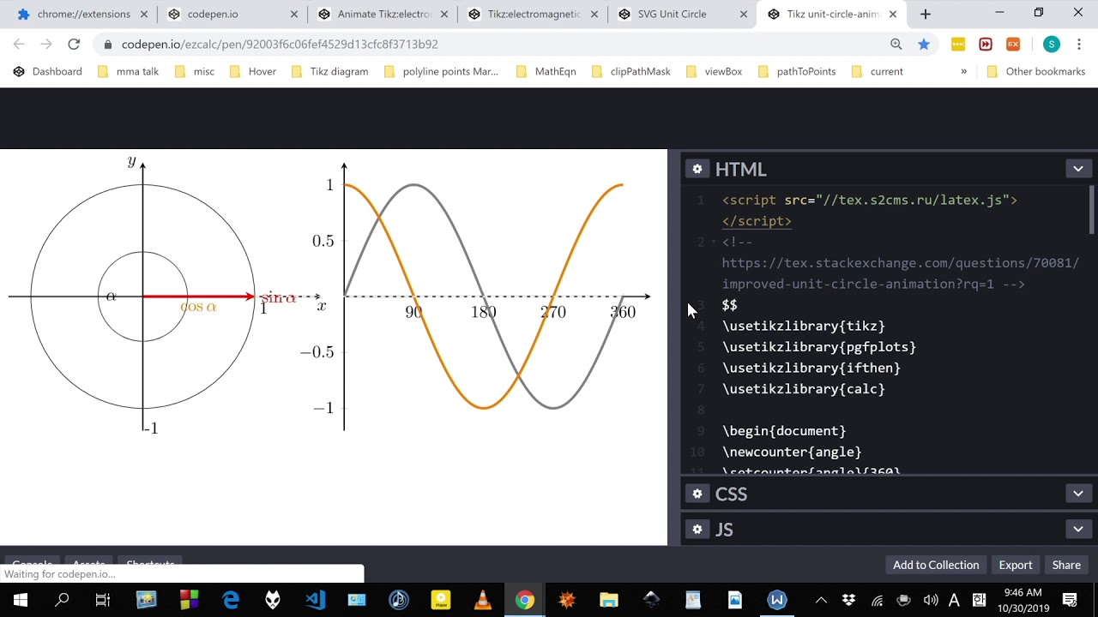Open Visual Studio Code from taskbar

315,600
